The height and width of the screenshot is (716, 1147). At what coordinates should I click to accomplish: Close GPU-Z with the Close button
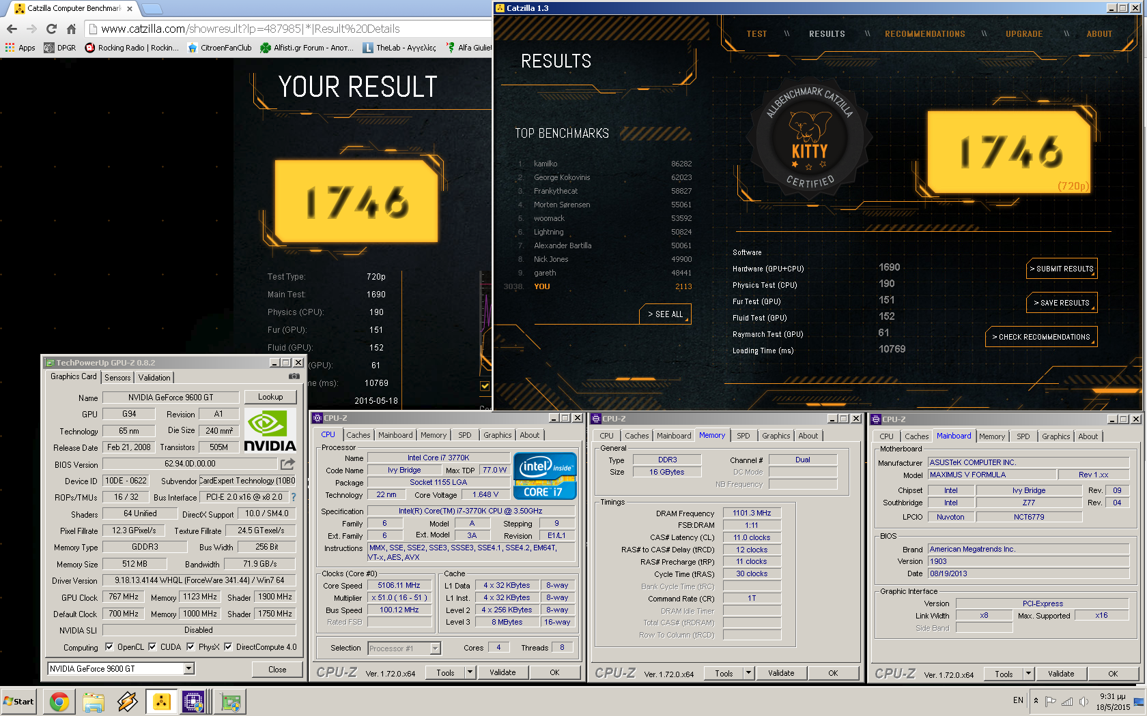[x=277, y=669]
